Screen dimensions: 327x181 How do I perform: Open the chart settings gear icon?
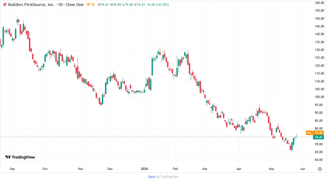pyautogui.click(x=320, y=169)
